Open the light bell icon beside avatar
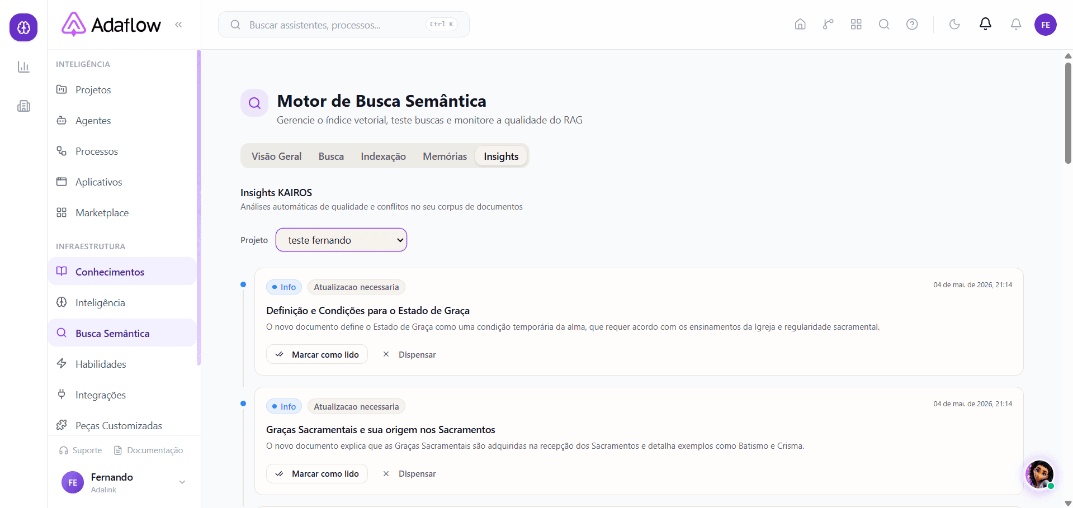This screenshot has width=1073, height=508. click(x=1016, y=25)
